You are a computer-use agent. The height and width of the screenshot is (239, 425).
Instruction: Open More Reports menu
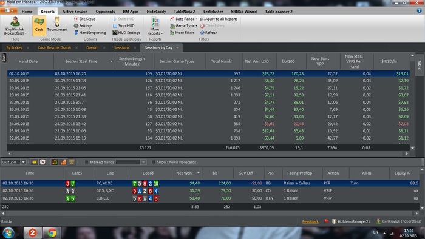(x=155, y=26)
